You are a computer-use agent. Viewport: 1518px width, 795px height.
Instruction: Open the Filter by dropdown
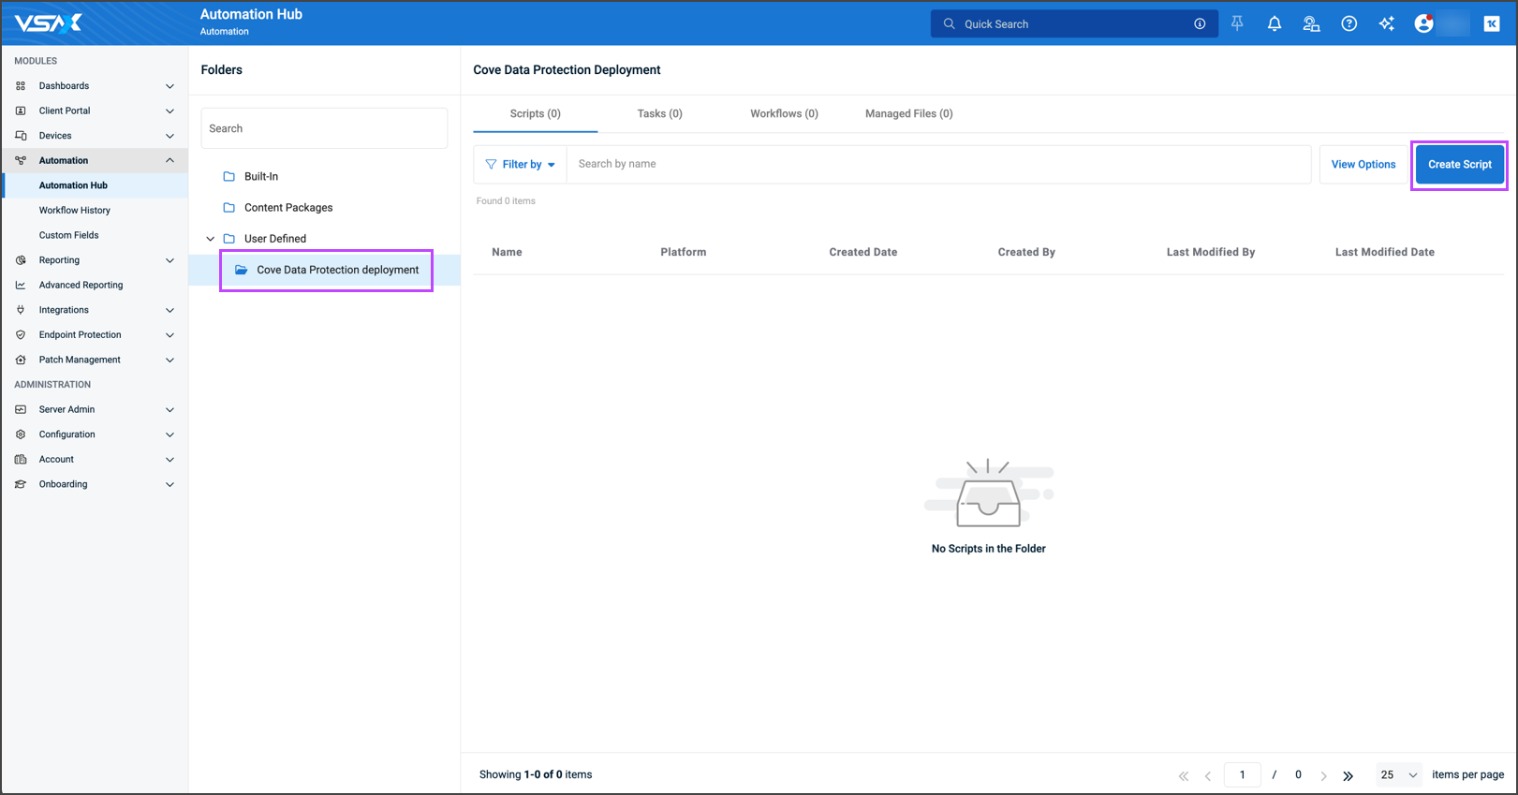pos(521,165)
